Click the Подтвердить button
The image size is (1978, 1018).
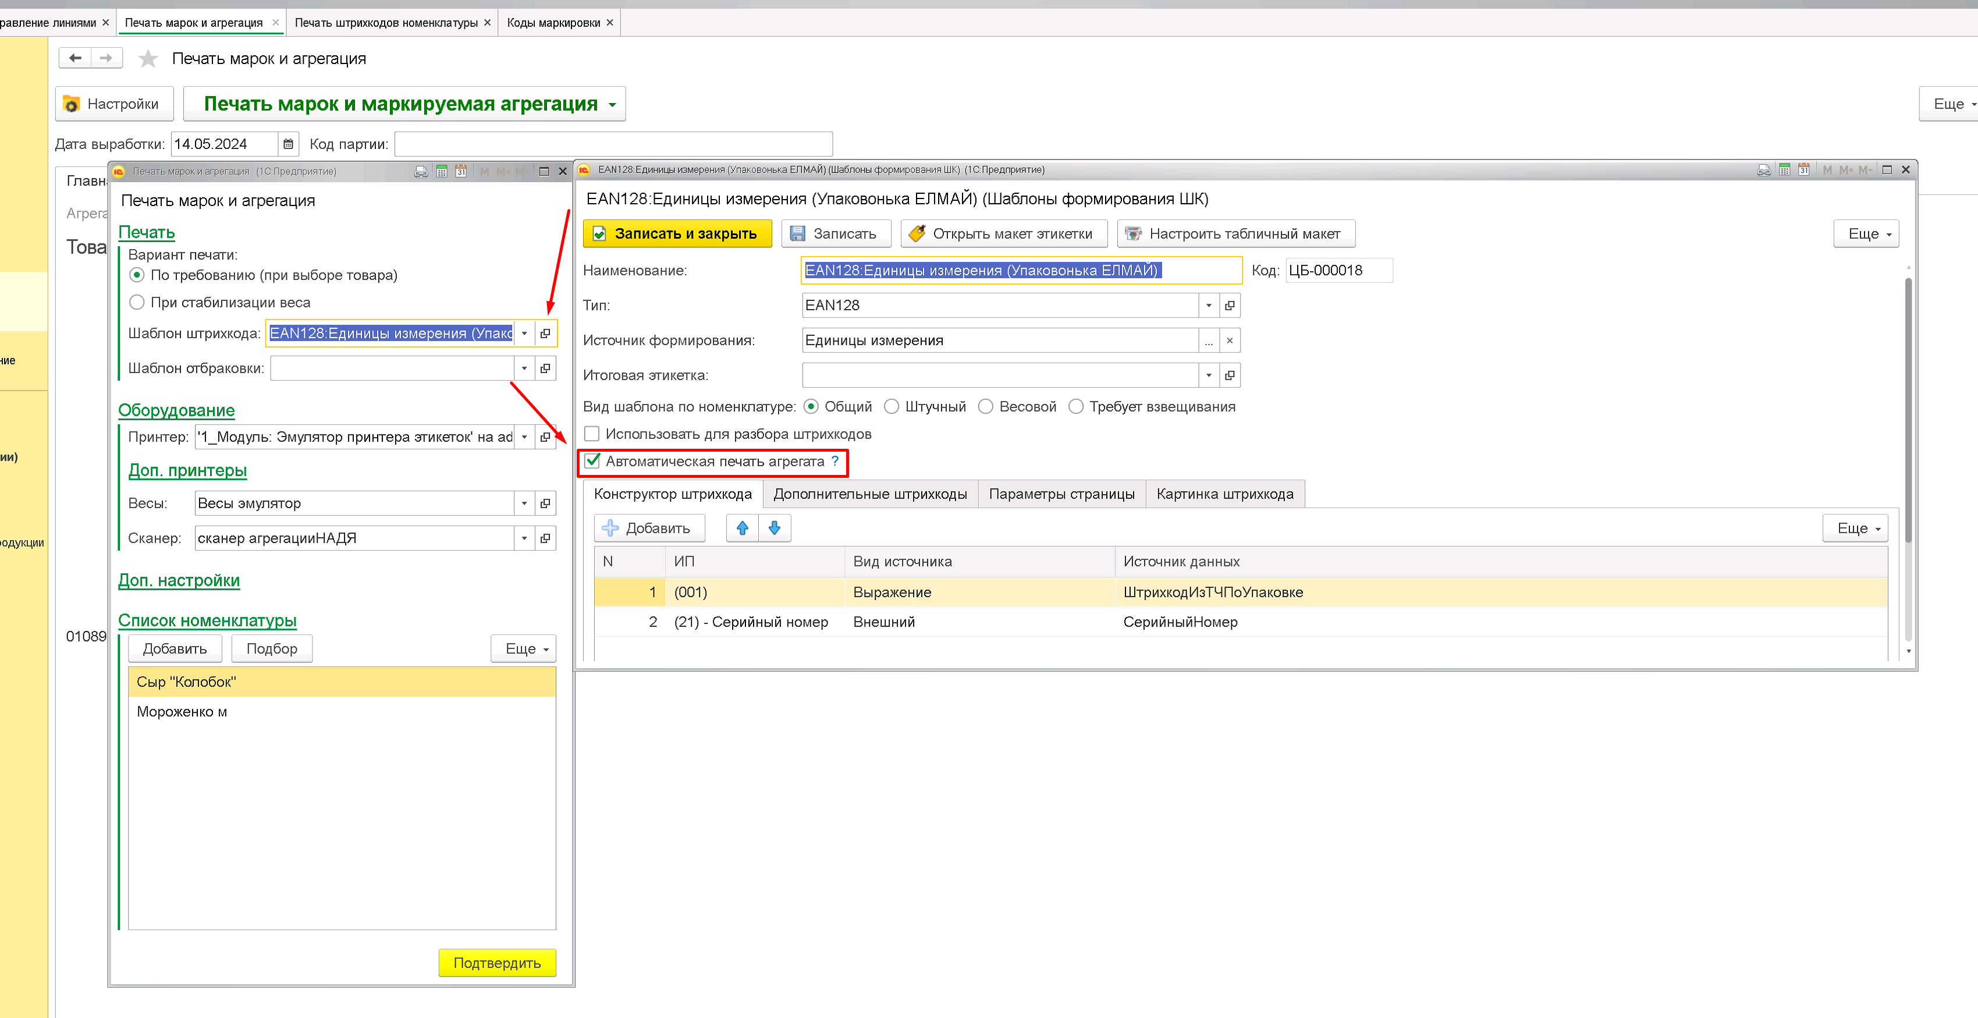[497, 963]
